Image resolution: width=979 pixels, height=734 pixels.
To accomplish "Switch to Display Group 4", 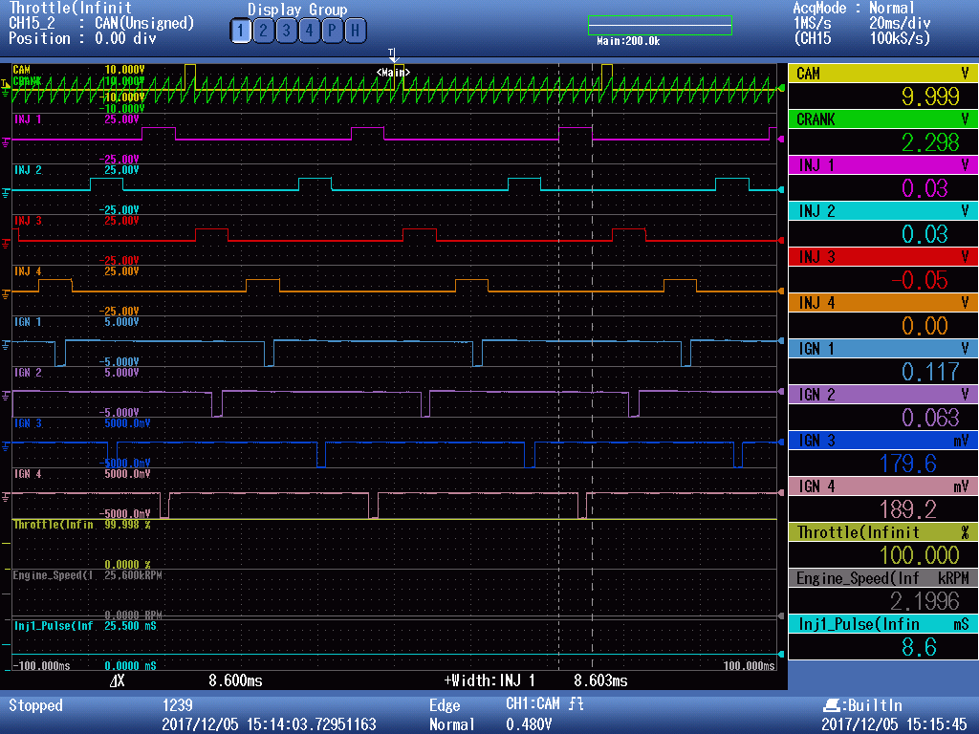I will pyautogui.click(x=309, y=31).
